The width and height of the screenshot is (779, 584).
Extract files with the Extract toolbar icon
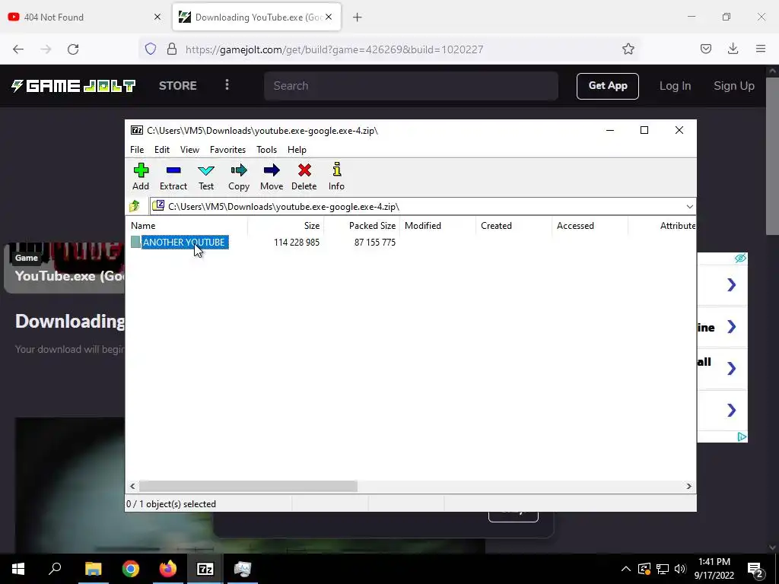[173, 176]
